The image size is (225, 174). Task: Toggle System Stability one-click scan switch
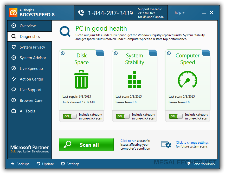123,116
